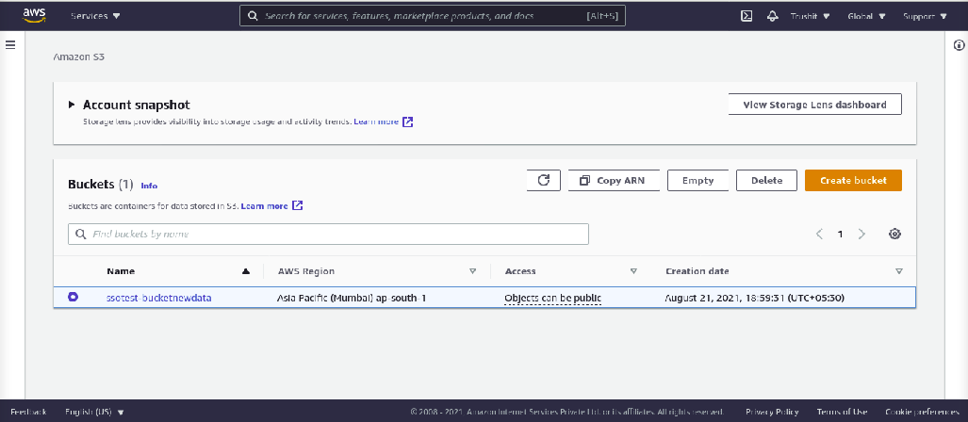Viewport: 968px width, 422px height.
Task: Open the notifications bell
Action: tap(772, 16)
